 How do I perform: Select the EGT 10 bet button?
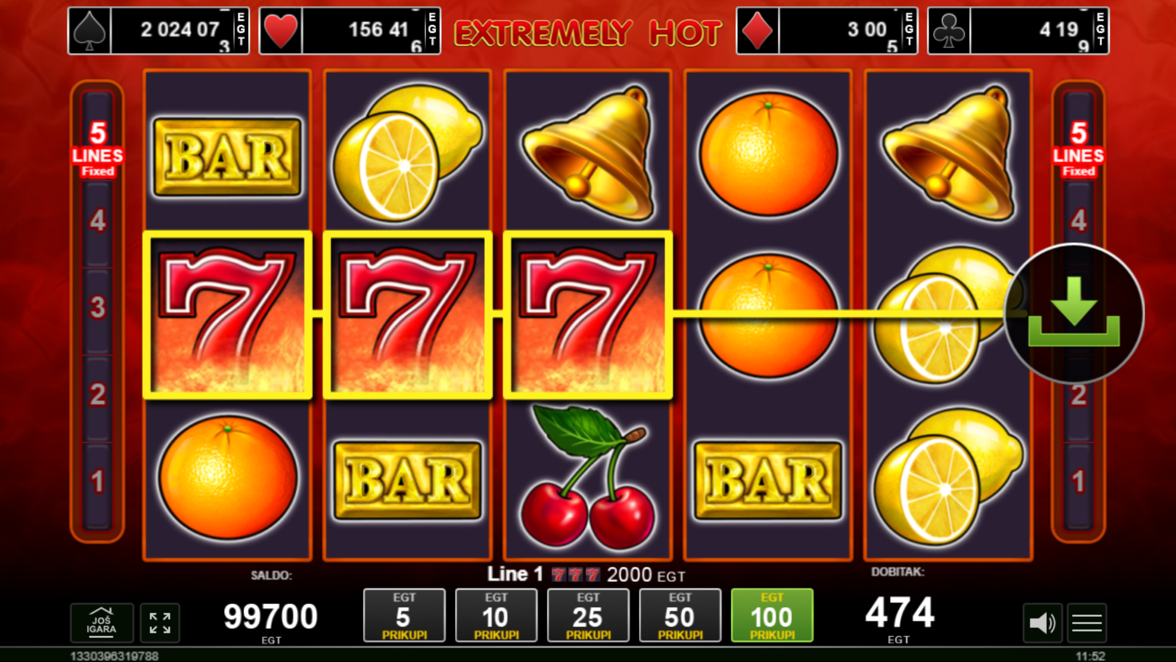pos(496,615)
